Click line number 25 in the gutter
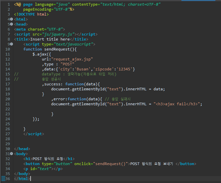The width and height of the screenshot is (221, 183). click(8, 124)
